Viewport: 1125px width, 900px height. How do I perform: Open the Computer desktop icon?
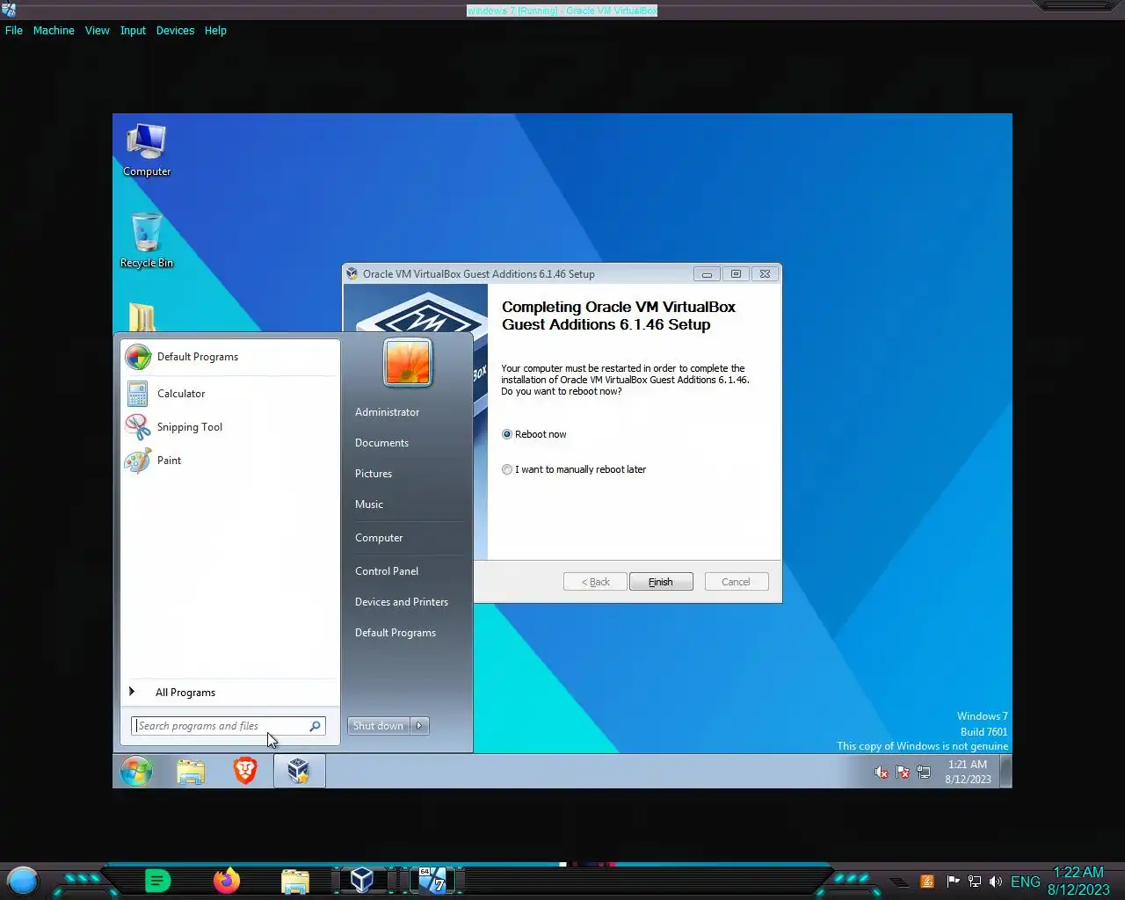147,150
